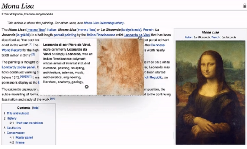Jump to the Conservation section
This screenshot has height=149, width=247.
[x=16, y=133]
